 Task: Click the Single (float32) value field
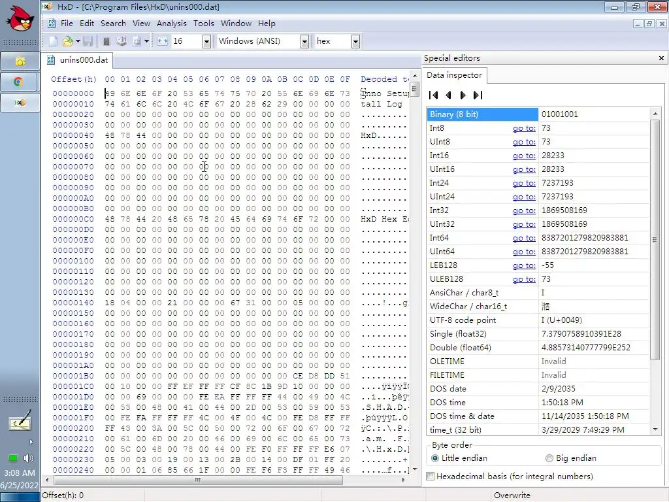point(593,334)
